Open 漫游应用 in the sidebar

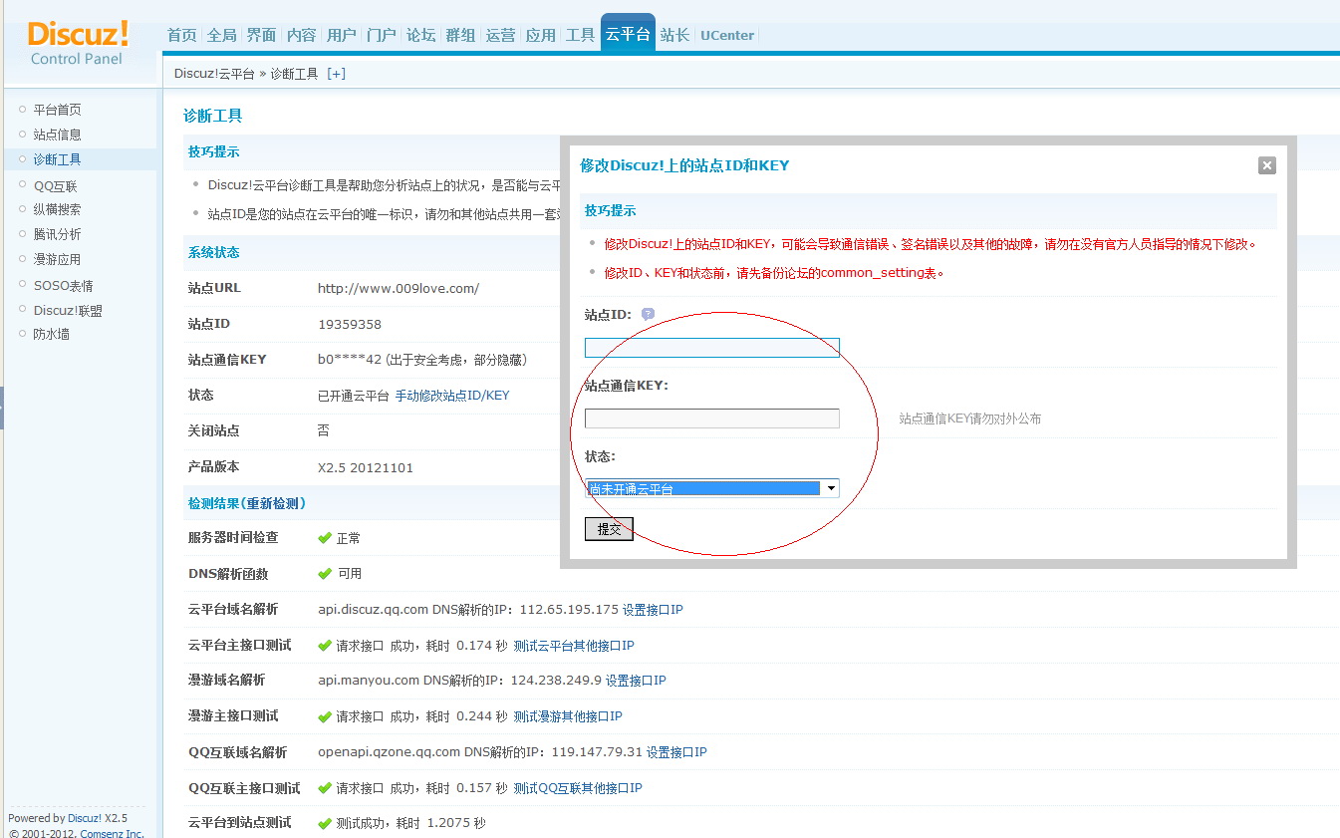[x=57, y=259]
